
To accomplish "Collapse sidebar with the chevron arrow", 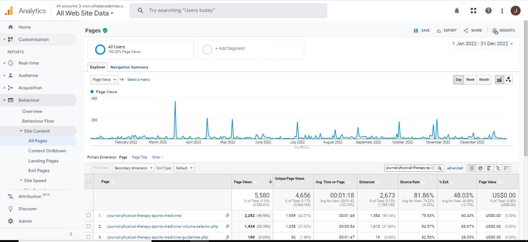I will (x=71, y=234).
